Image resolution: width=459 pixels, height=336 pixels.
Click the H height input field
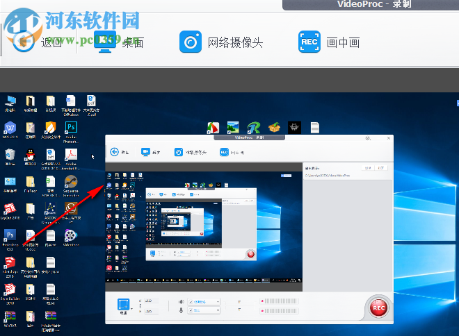pyautogui.click(x=151, y=312)
